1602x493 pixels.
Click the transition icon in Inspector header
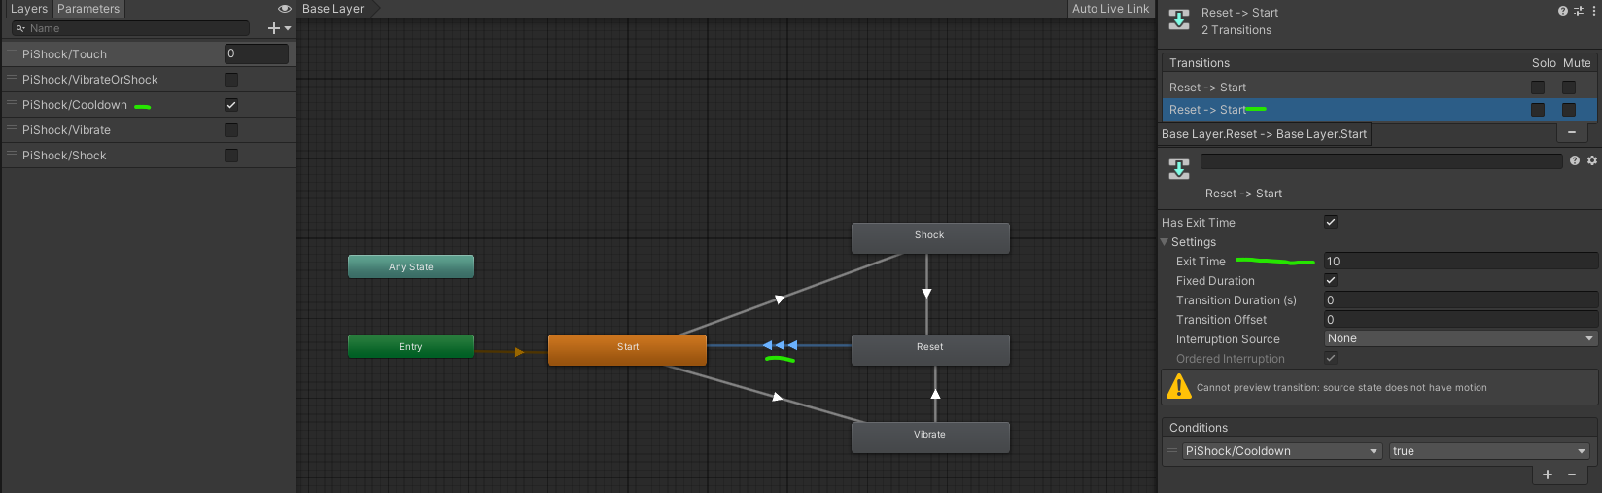pos(1179,20)
